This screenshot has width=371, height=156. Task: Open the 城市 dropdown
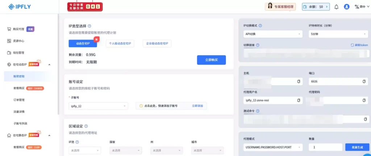[208, 150]
